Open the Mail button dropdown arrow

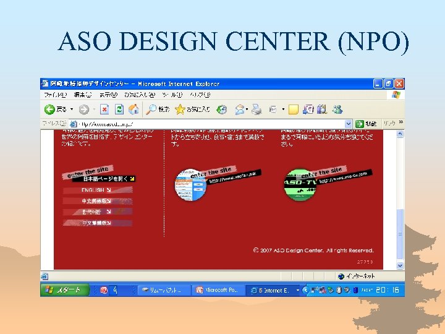247,109
